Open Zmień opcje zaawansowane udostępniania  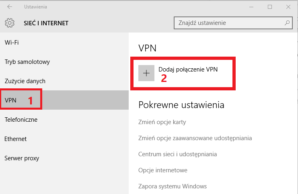click(x=195, y=138)
